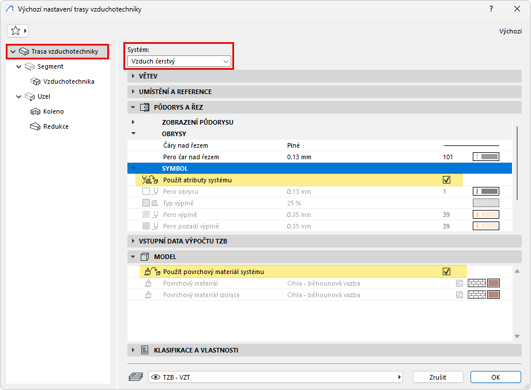The width and height of the screenshot is (531, 390).
Task: Click the layer icon beside TZB - VZT
Action: [x=135, y=377]
